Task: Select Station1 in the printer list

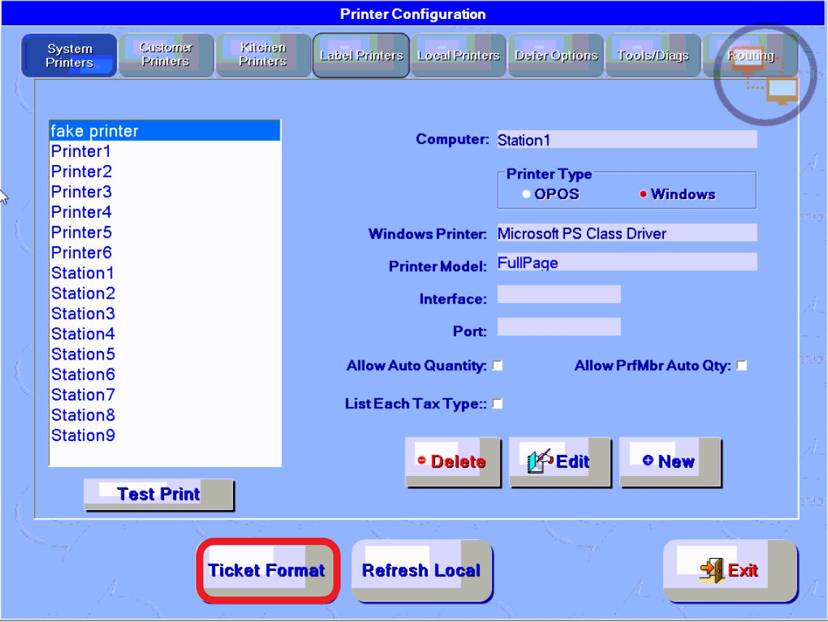Action: (165, 272)
